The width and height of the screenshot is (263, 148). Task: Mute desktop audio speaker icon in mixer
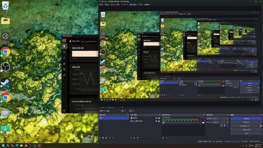(163, 122)
